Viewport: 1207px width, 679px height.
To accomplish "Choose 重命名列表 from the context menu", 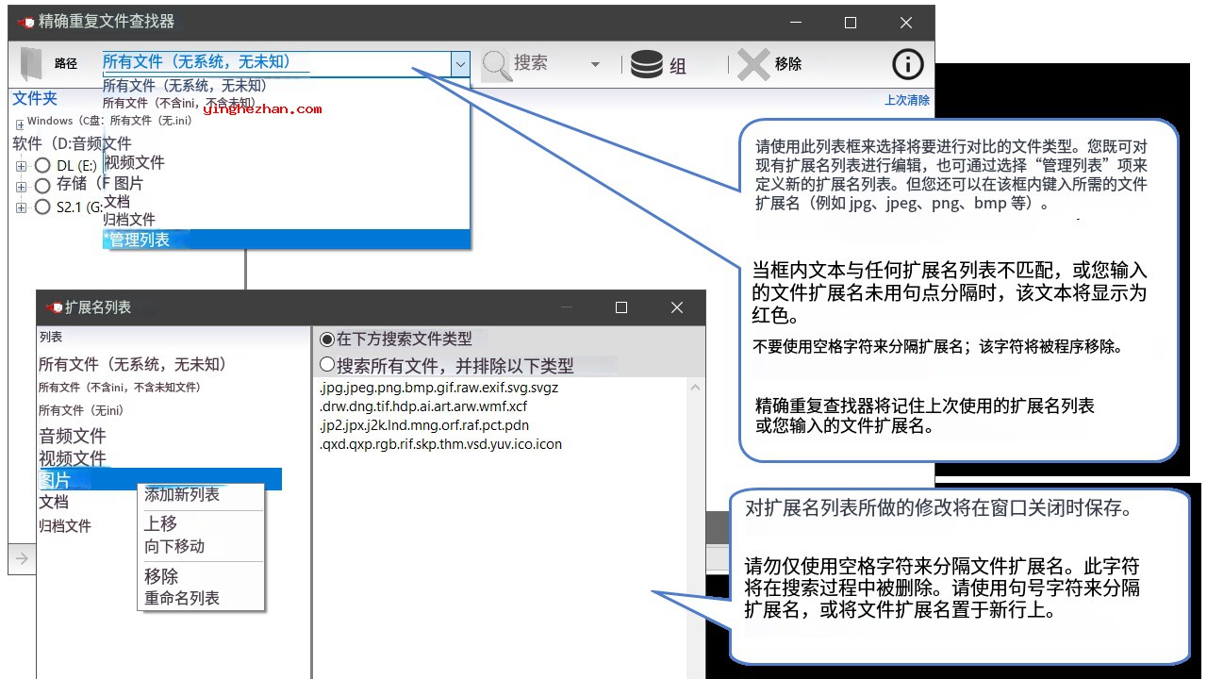I will [x=182, y=598].
